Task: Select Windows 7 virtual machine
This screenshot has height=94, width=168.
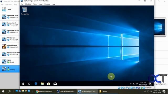Action: point(10,39)
